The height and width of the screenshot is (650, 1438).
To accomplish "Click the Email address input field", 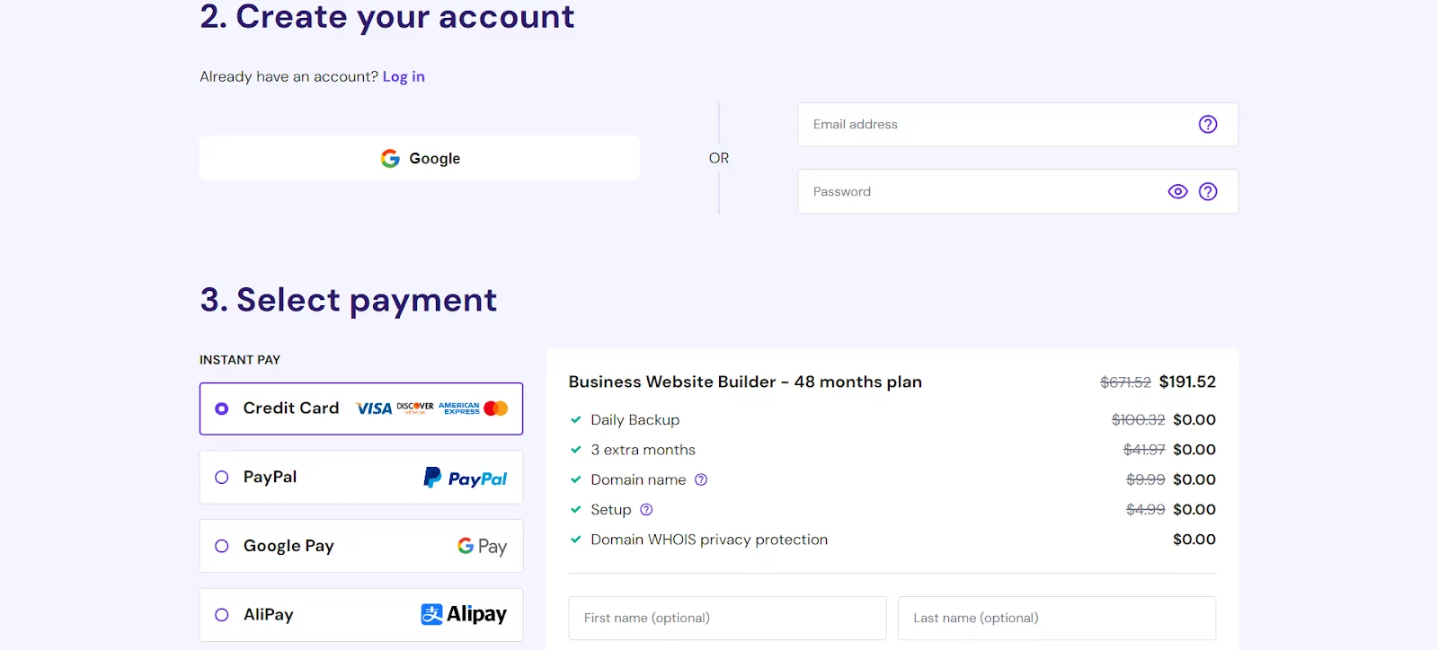I will click(989, 124).
